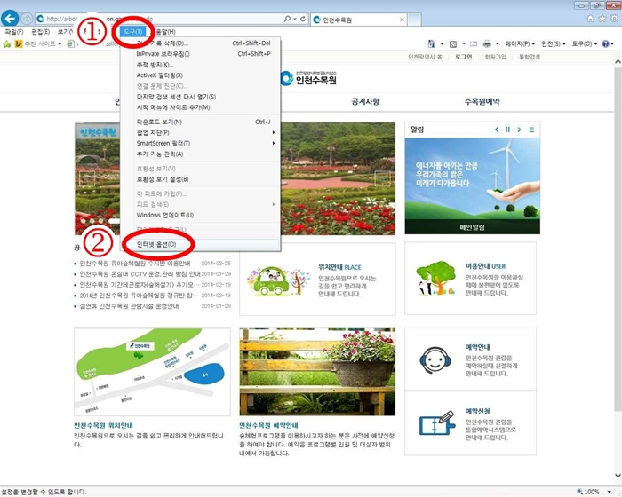Open the top-right gear tools icon

615,19
